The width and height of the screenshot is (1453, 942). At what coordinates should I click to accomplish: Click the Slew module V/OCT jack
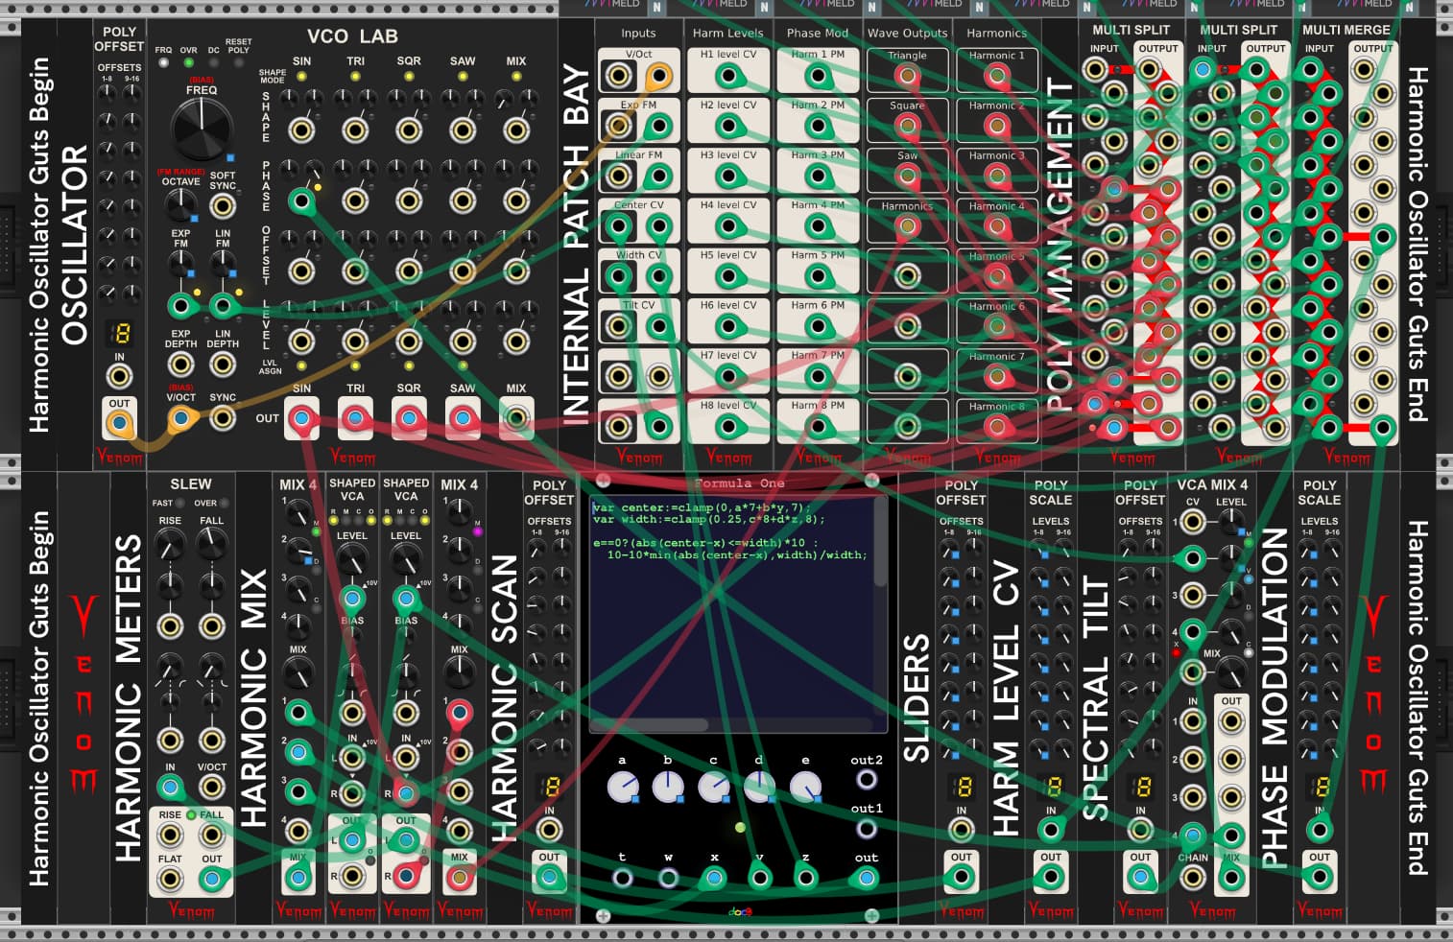pyautogui.click(x=211, y=787)
